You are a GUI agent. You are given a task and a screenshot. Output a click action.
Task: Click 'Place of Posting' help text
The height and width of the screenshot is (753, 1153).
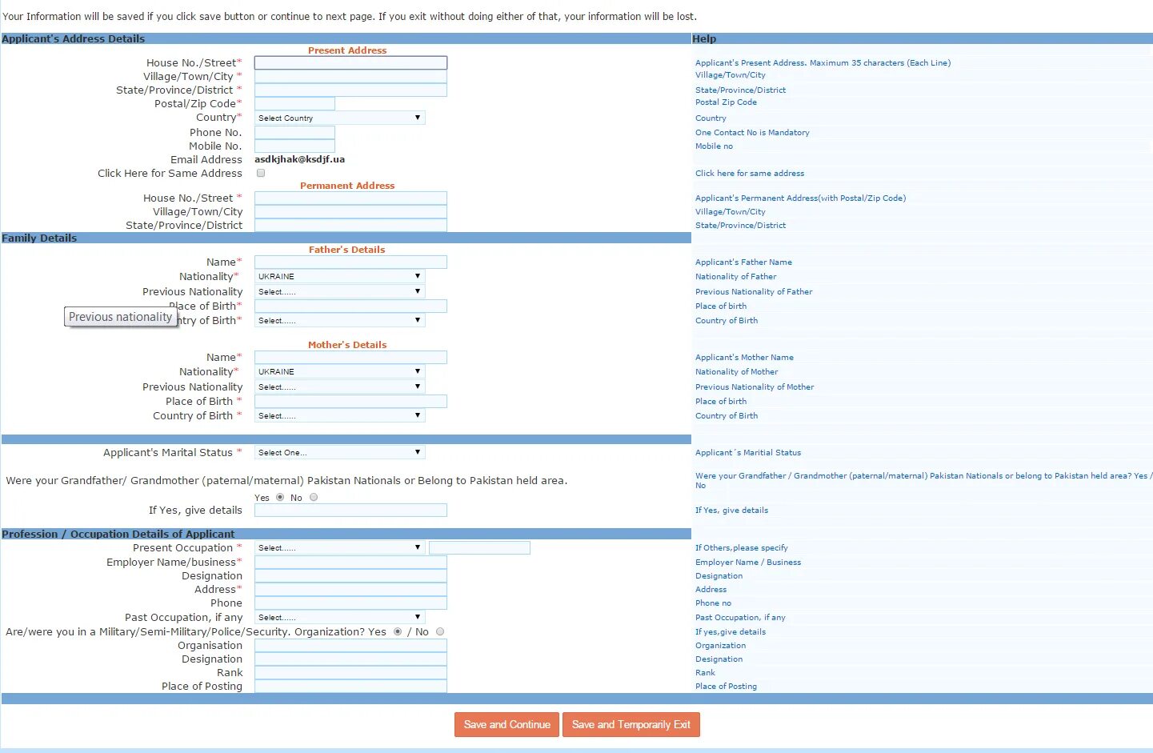click(726, 687)
